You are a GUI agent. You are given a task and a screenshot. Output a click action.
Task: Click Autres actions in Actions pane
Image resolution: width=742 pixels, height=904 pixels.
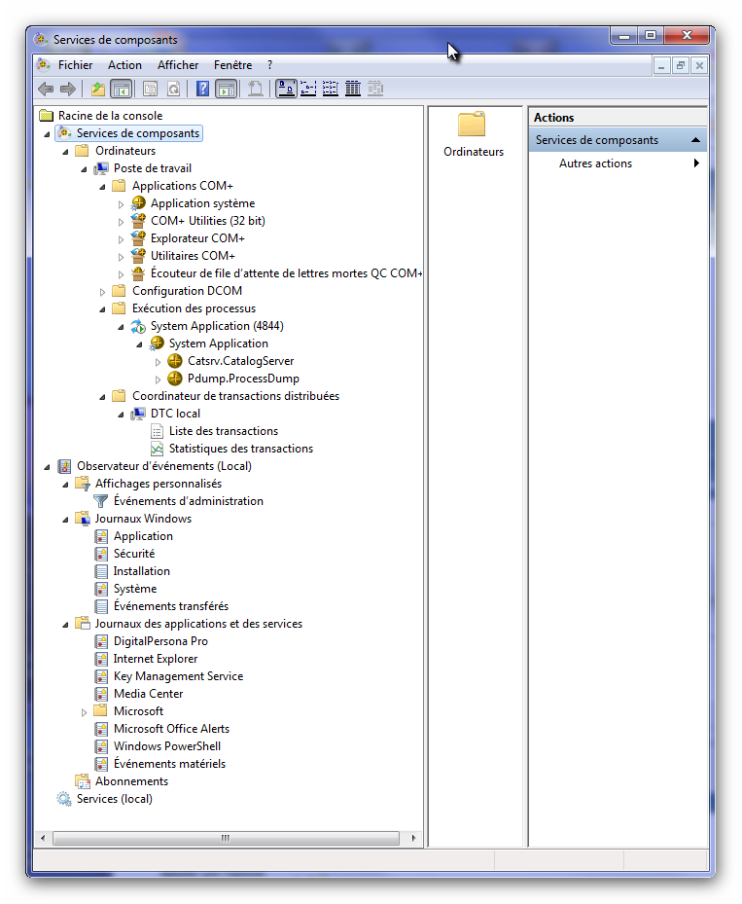[595, 163]
